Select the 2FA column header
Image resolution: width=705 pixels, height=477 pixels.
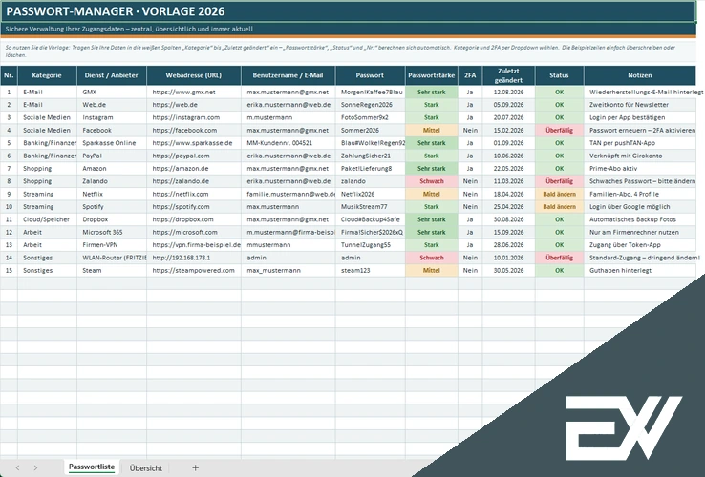(470, 75)
